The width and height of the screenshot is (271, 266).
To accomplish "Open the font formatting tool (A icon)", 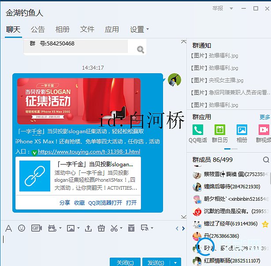I will coord(9,229).
